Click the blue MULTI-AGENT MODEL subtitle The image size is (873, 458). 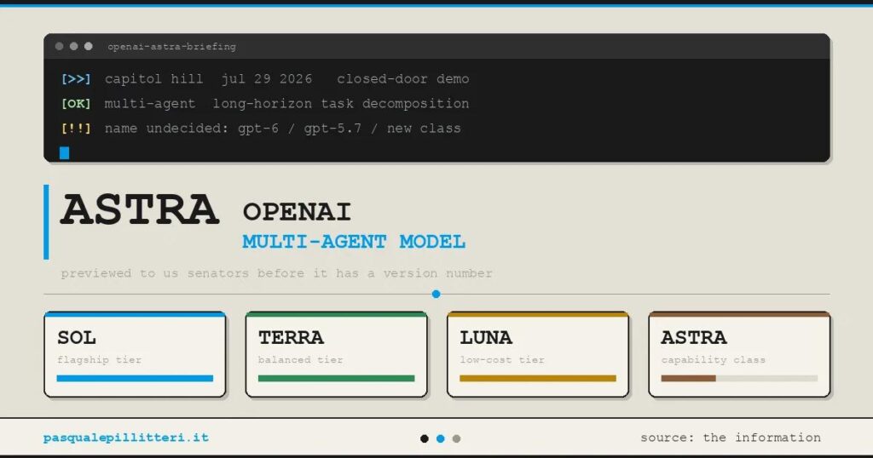[354, 242]
